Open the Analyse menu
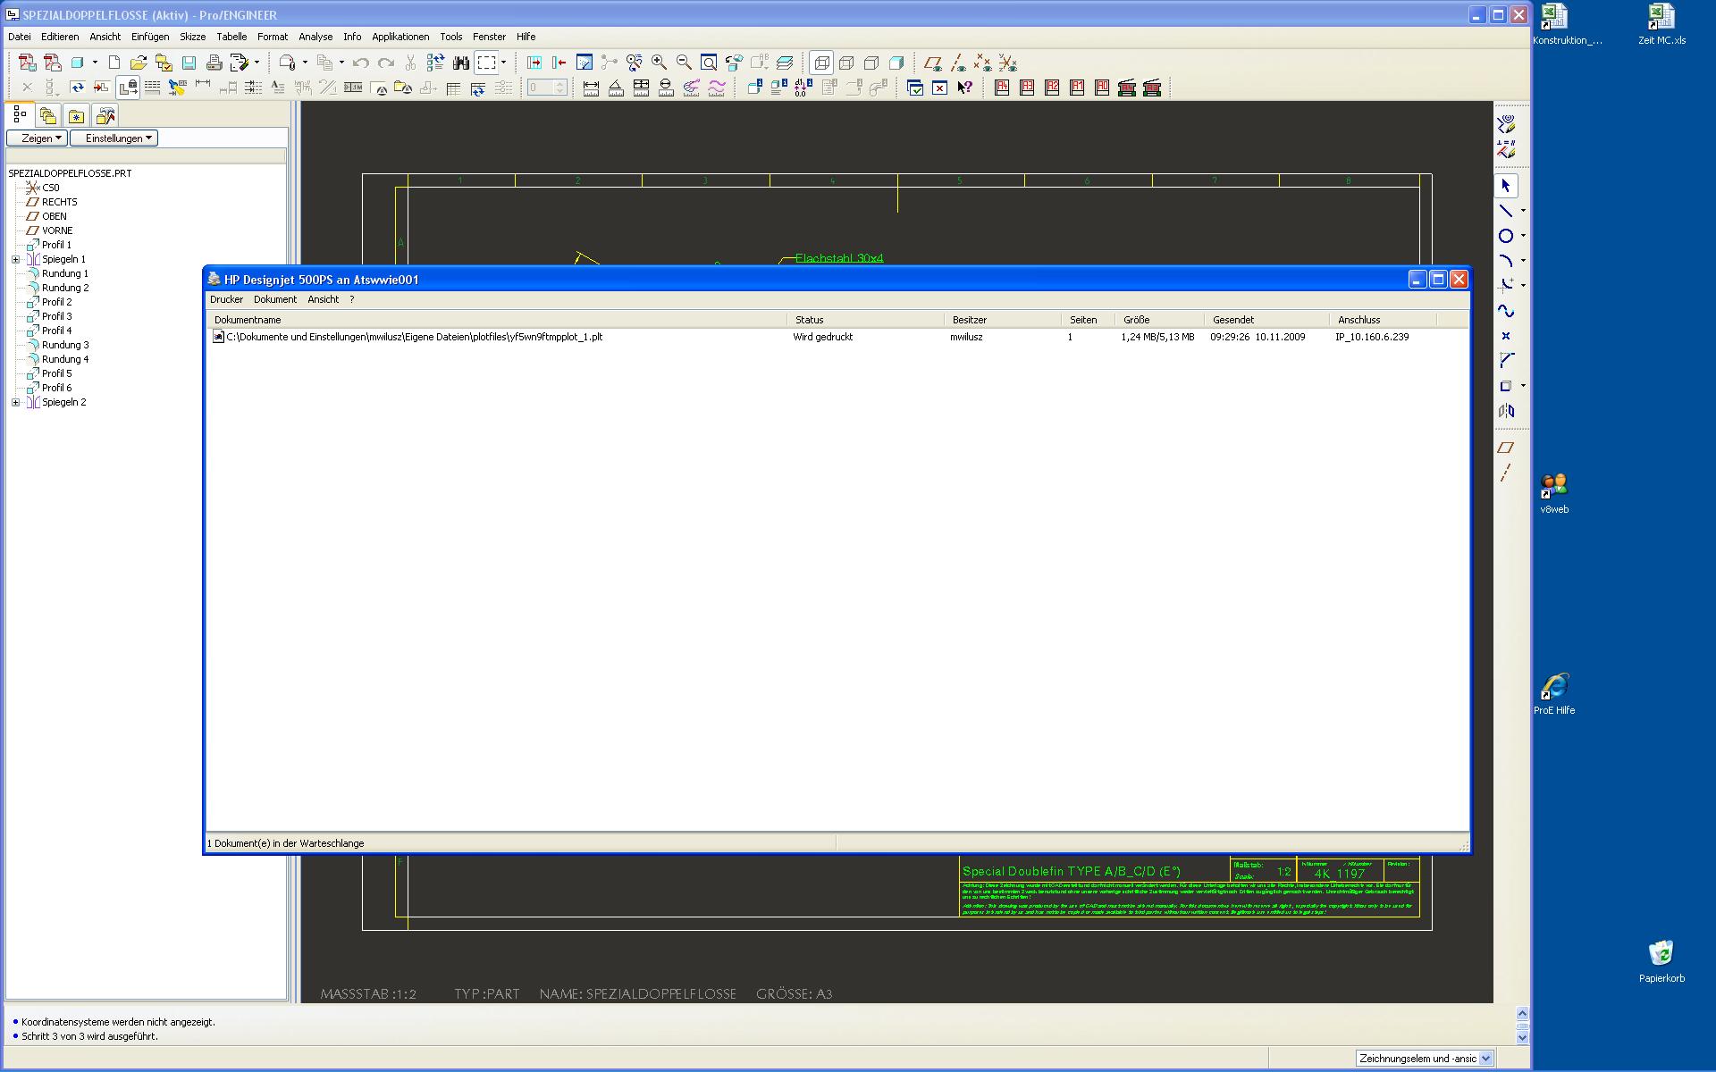This screenshot has height=1072, width=1716. [315, 37]
